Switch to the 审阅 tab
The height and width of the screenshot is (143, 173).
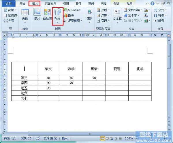click(91, 3)
